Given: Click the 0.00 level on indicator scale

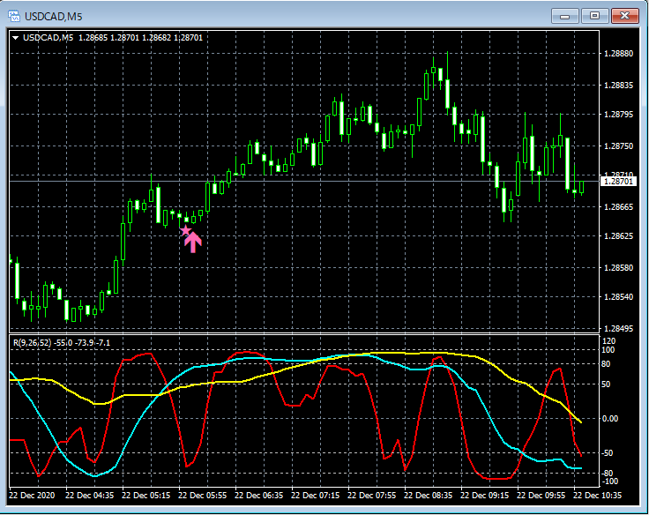Looking at the screenshot, I should pyautogui.click(x=611, y=418).
